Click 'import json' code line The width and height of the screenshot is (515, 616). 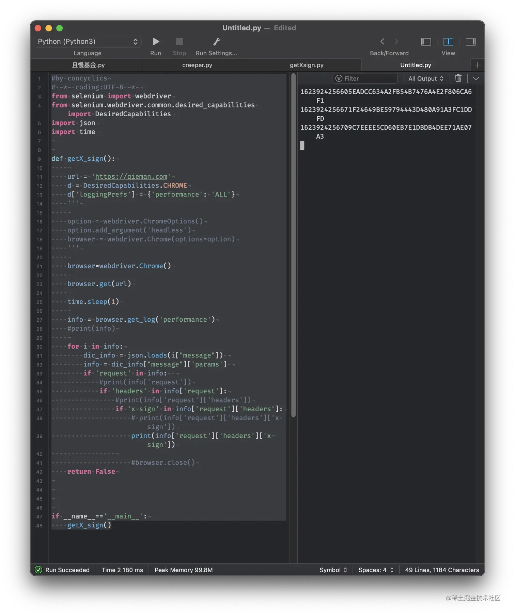(73, 123)
